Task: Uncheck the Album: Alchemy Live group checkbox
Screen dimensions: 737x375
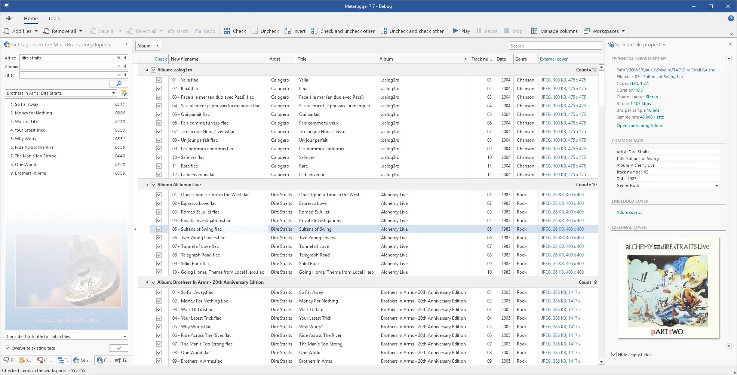Action: (x=153, y=185)
